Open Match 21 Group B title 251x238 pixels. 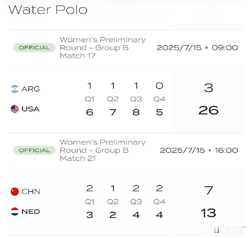pyautogui.click(x=103, y=150)
